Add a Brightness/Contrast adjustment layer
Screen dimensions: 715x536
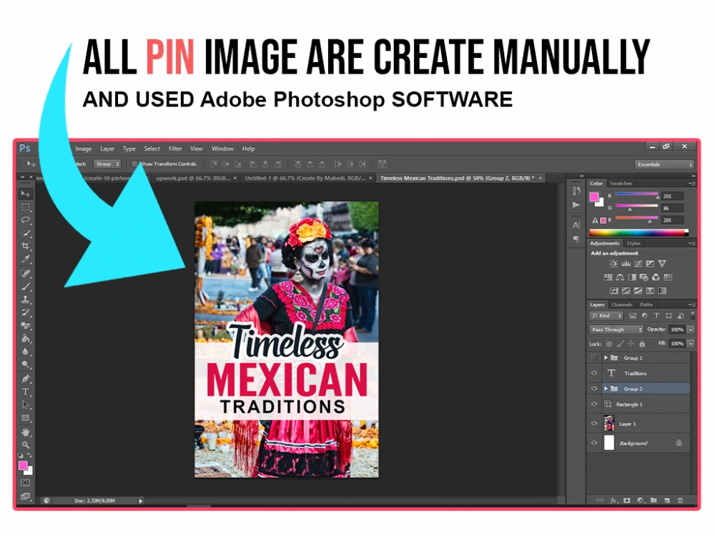click(x=613, y=264)
